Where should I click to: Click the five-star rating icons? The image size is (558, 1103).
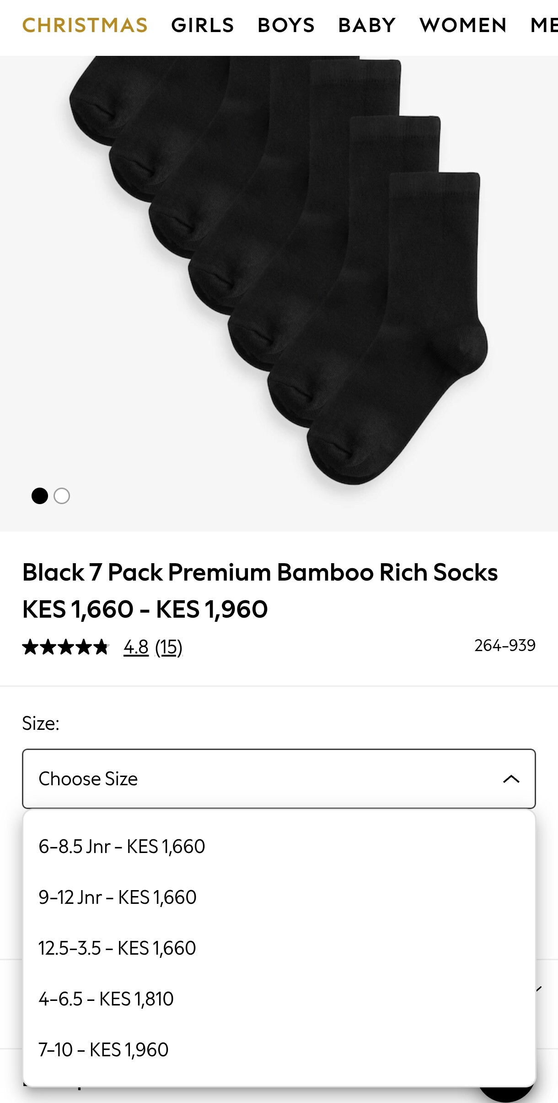(65, 647)
